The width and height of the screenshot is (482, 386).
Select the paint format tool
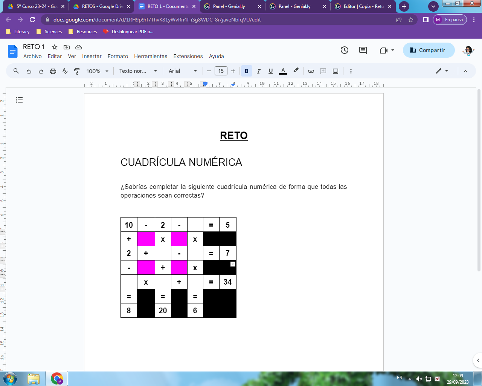click(x=78, y=71)
